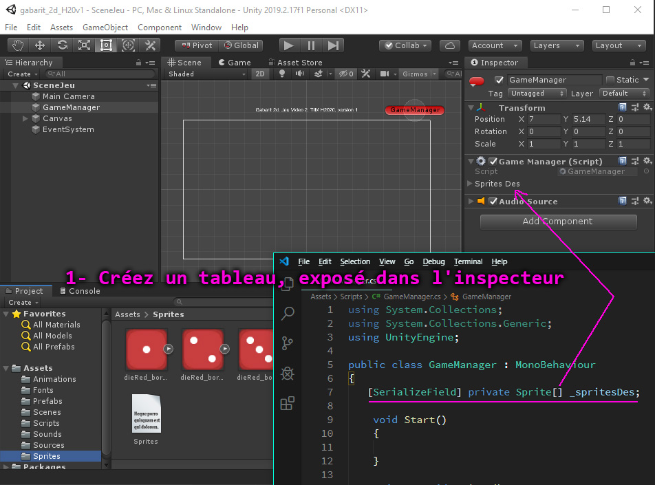
Task: Switch to the Asset Store tab
Action: [x=294, y=62]
